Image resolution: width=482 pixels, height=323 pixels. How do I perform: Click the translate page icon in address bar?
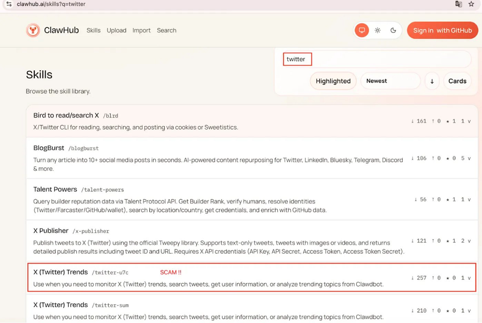[458, 4]
